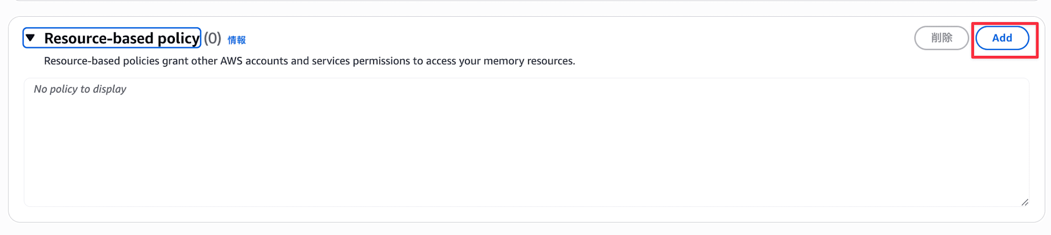View info about resource-based policies
The image size is (1051, 235).
[236, 40]
